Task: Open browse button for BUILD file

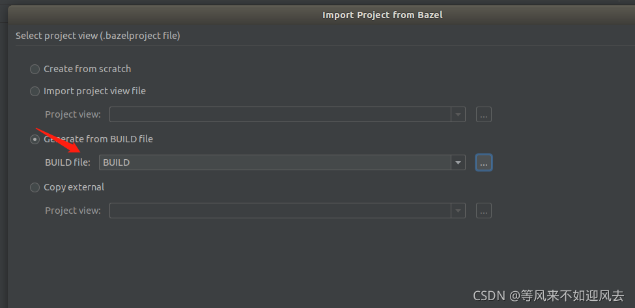Action: pyautogui.click(x=483, y=162)
